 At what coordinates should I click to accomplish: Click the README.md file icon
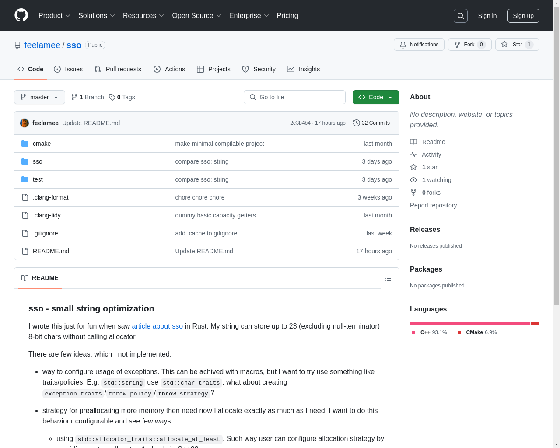click(x=25, y=251)
